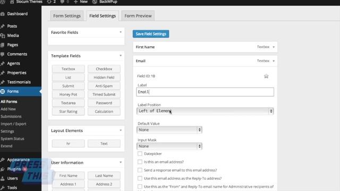Click the Label text input containing Email
This screenshot has height=191, width=340.
click(205, 92)
